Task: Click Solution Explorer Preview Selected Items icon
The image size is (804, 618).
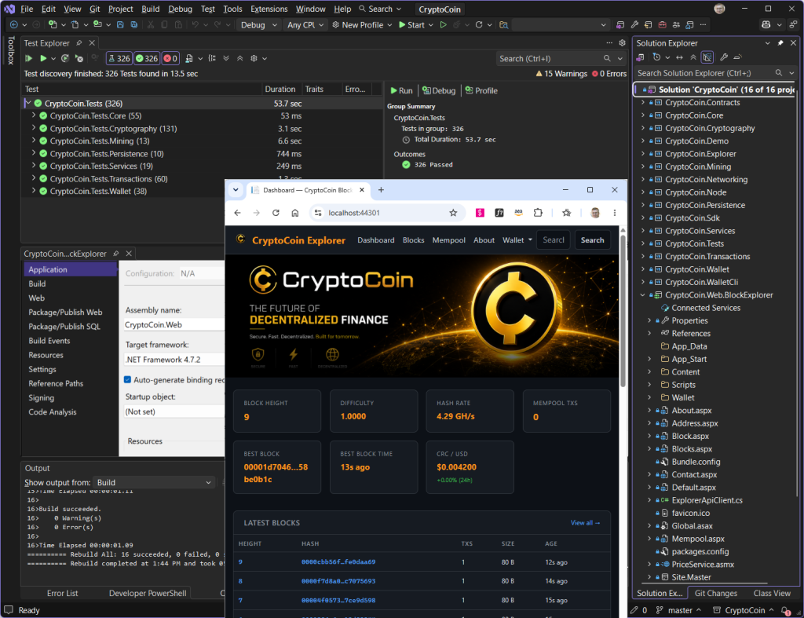Action: pyautogui.click(x=738, y=57)
